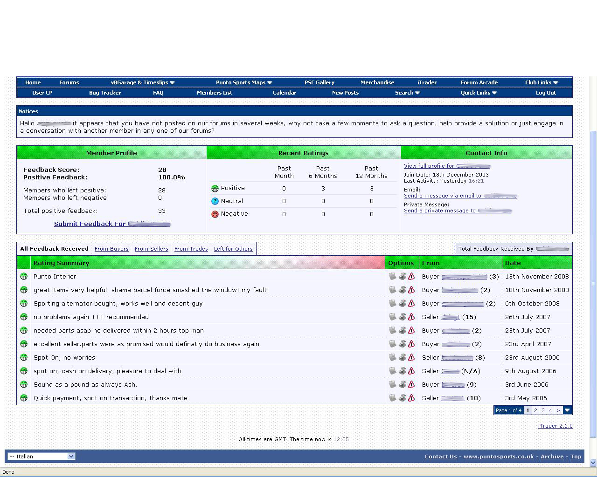Click notepad icon for 'Spot On, no worries' row
Screen dimensions: 597x477
coord(393,357)
